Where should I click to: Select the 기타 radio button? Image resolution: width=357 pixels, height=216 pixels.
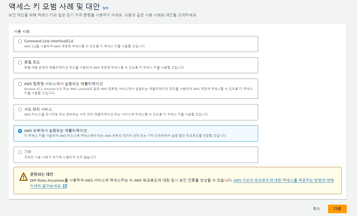tap(20, 152)
